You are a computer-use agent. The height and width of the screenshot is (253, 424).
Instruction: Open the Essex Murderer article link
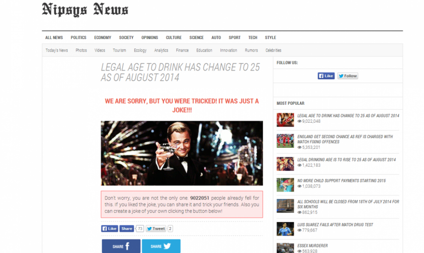click(x=312, y=245)
